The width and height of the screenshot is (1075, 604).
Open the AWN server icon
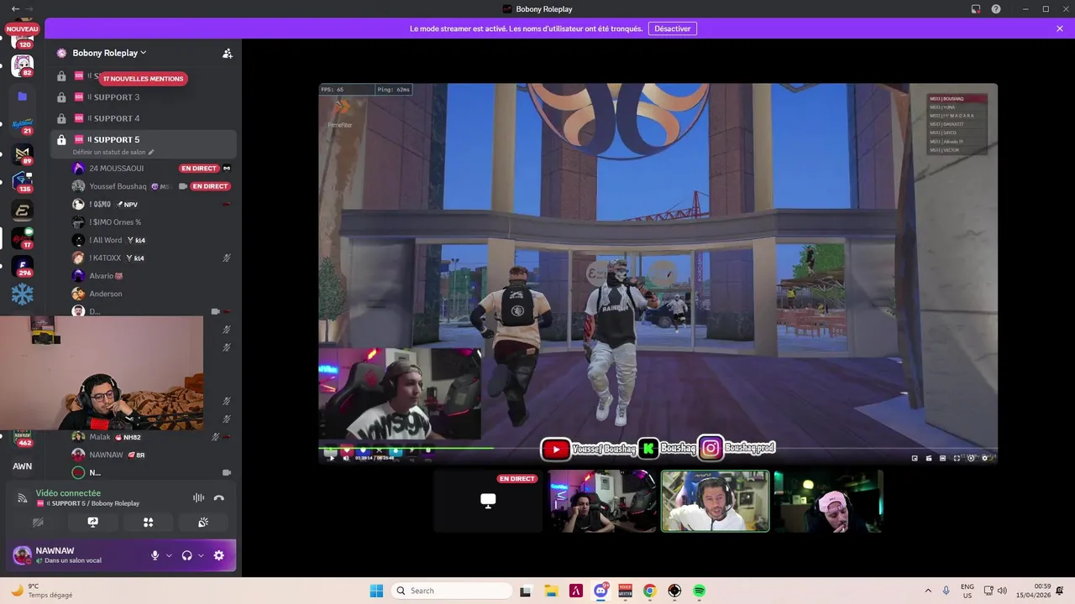23,466
